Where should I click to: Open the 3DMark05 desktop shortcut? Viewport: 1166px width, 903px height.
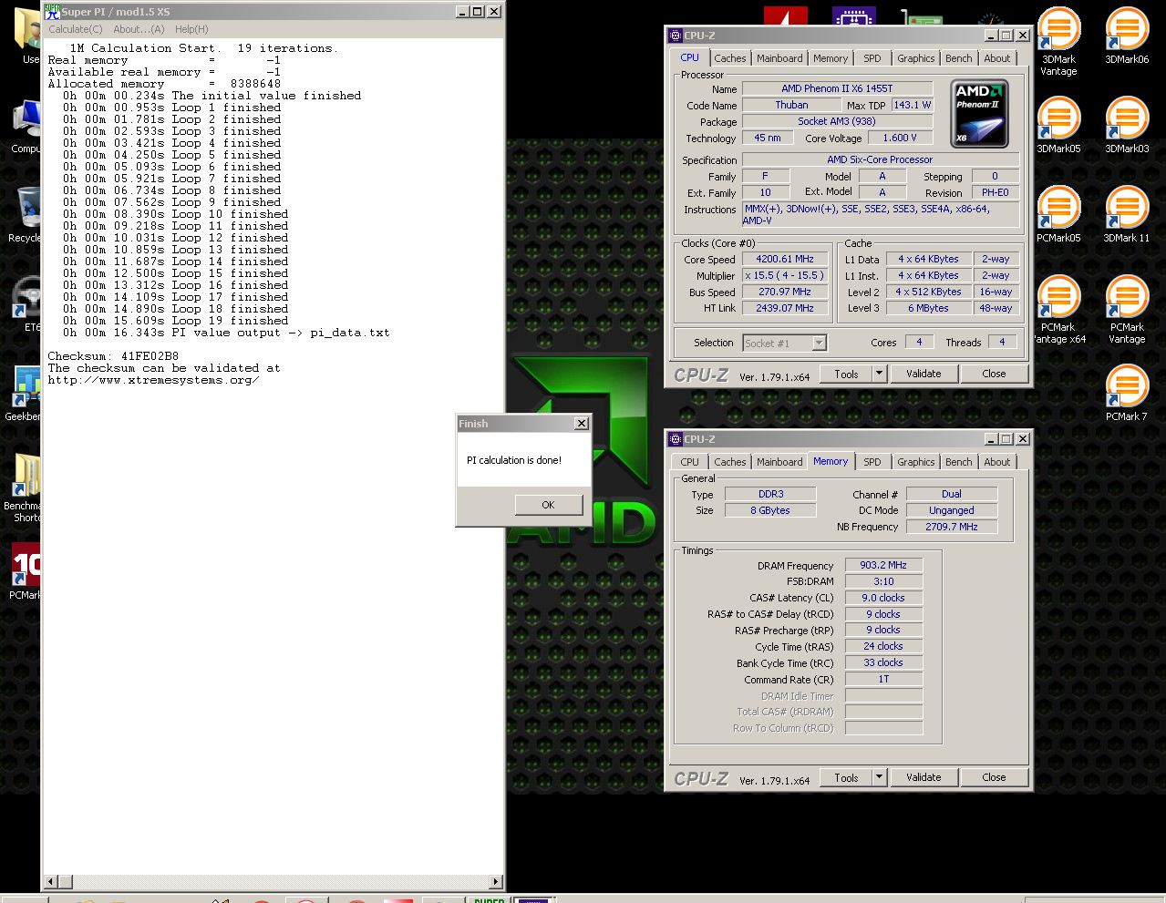(1058, 126)
